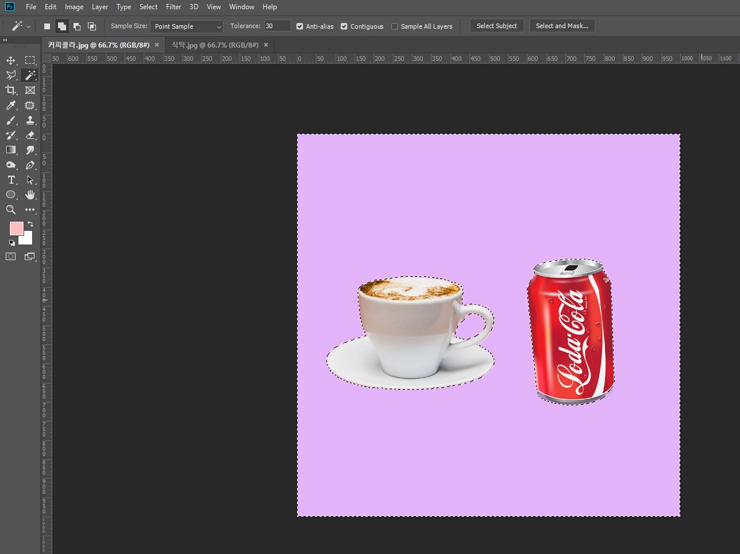740x554 pixels.
Task: Open the Help menu
Action: (x=269, y=7)
